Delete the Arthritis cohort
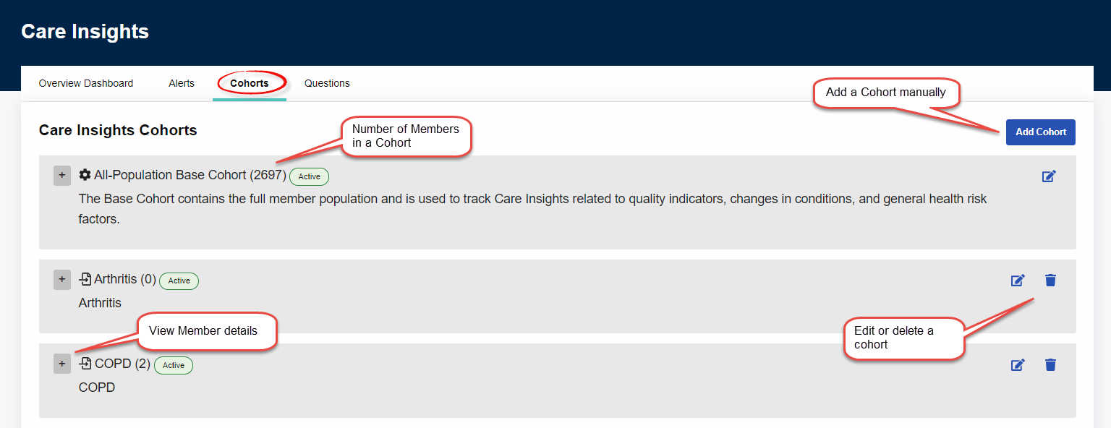Image resolution: width=1111 pixels, height=428 pixels. pyautogui.click(x=1050, y=280)
